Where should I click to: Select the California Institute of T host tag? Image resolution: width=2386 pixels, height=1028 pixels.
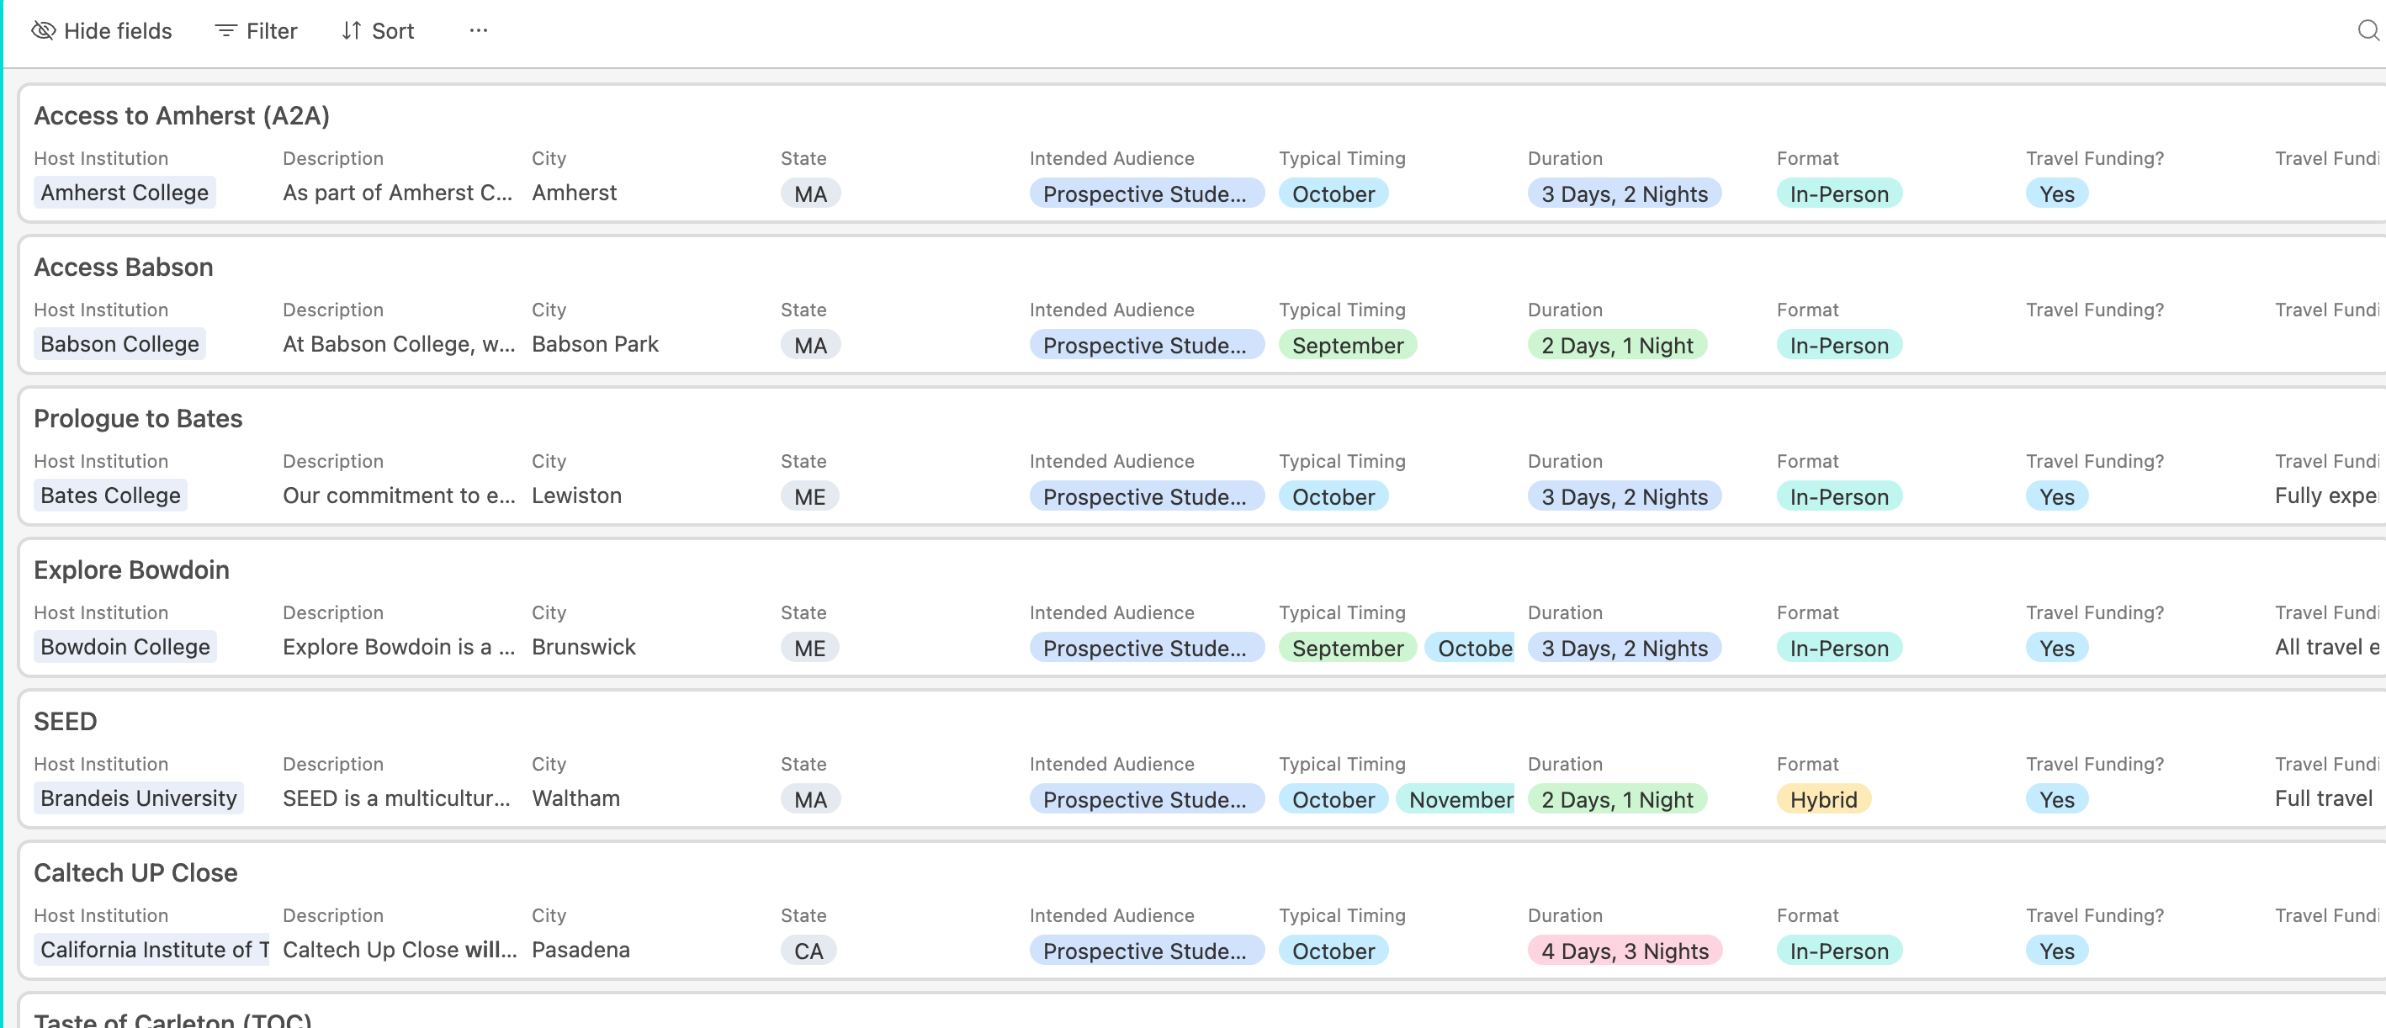tap(152, 951)
